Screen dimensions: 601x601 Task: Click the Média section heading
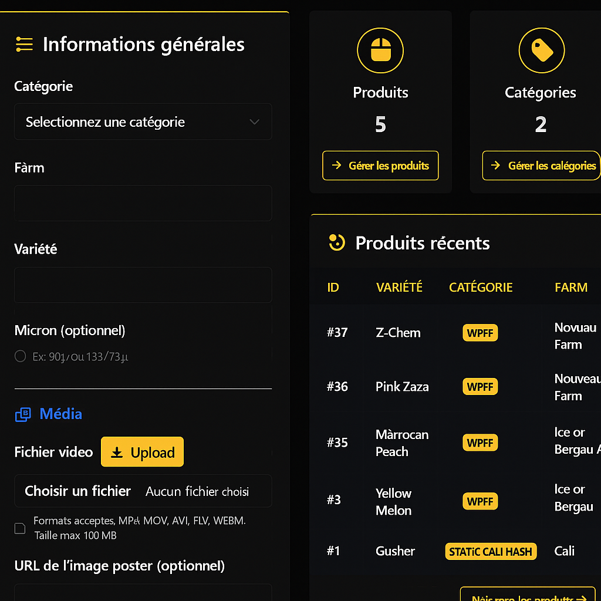(60, 414)
